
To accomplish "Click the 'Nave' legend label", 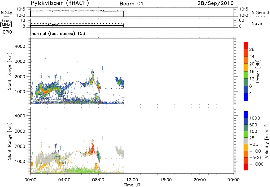I will (256, 24).
